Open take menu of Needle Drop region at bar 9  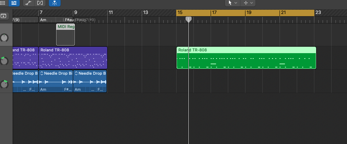pyautogui.click(x=76, y=73)
